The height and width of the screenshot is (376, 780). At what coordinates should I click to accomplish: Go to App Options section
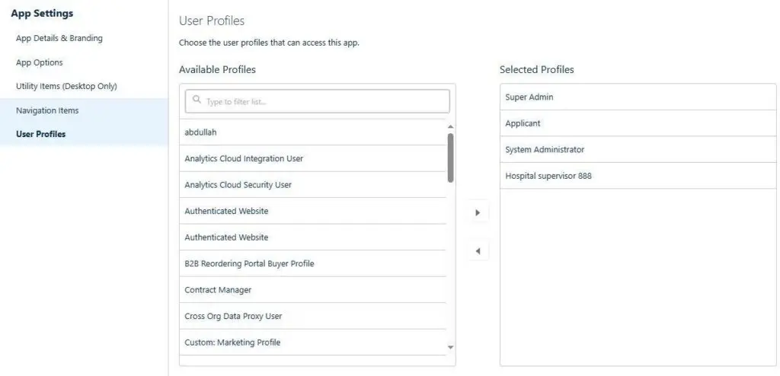tap(40, 62)
